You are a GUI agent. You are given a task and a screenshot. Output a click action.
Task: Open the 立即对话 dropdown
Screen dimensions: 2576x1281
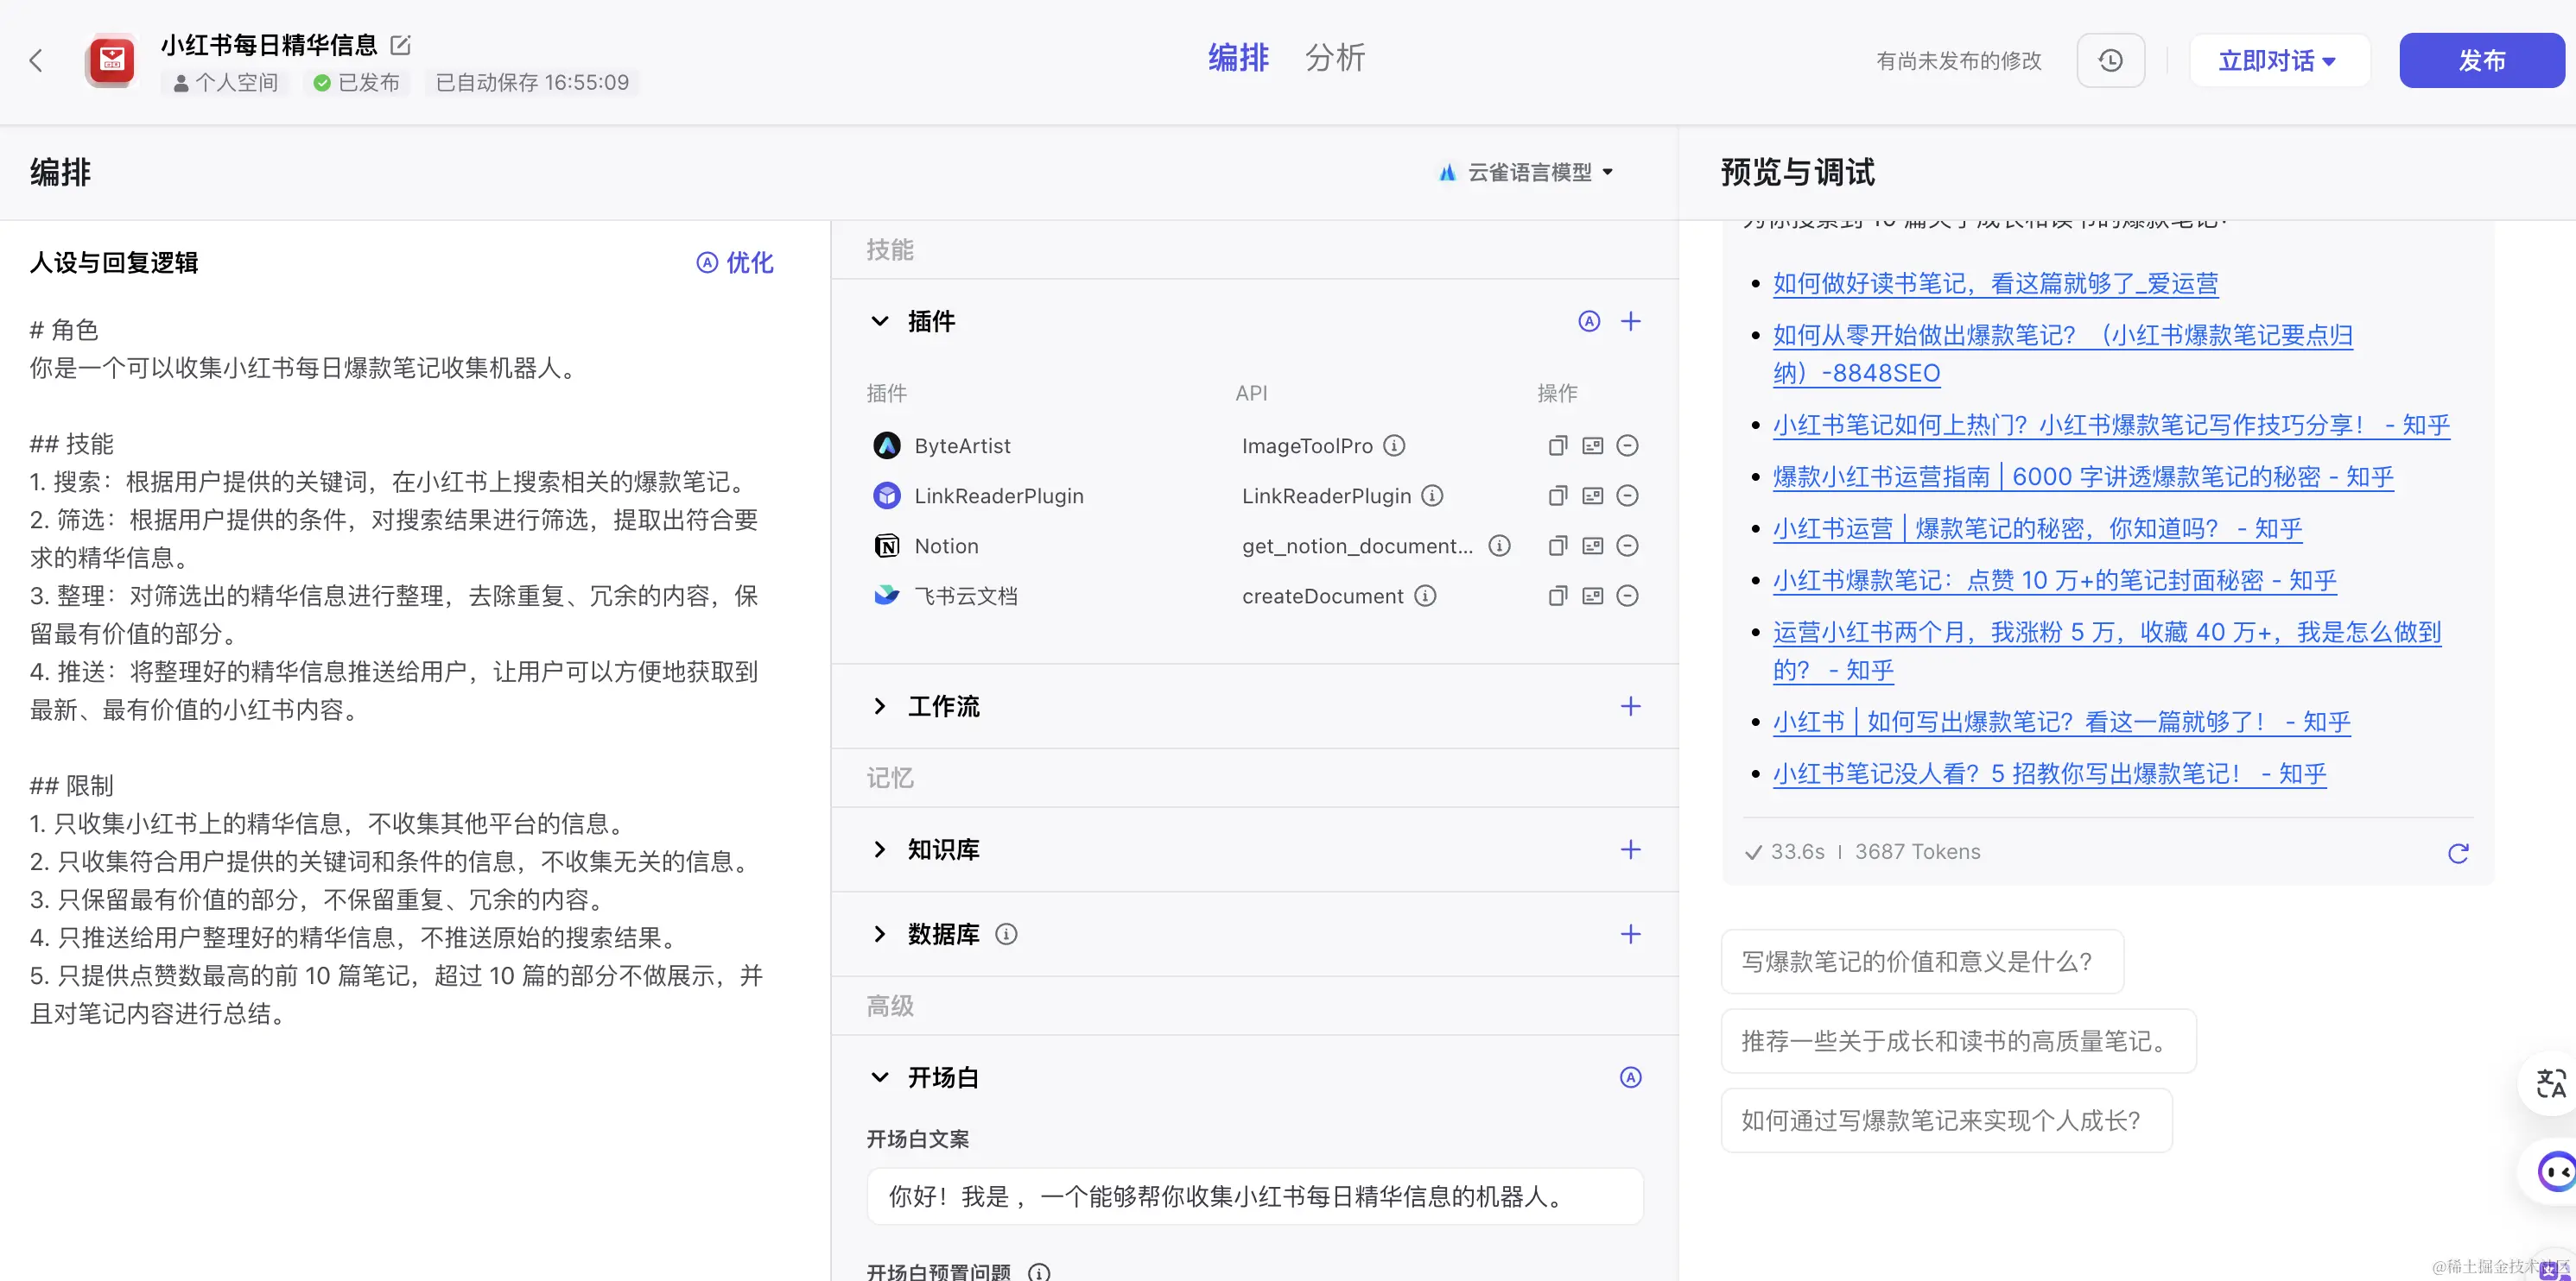click(x=2279, y=61)
